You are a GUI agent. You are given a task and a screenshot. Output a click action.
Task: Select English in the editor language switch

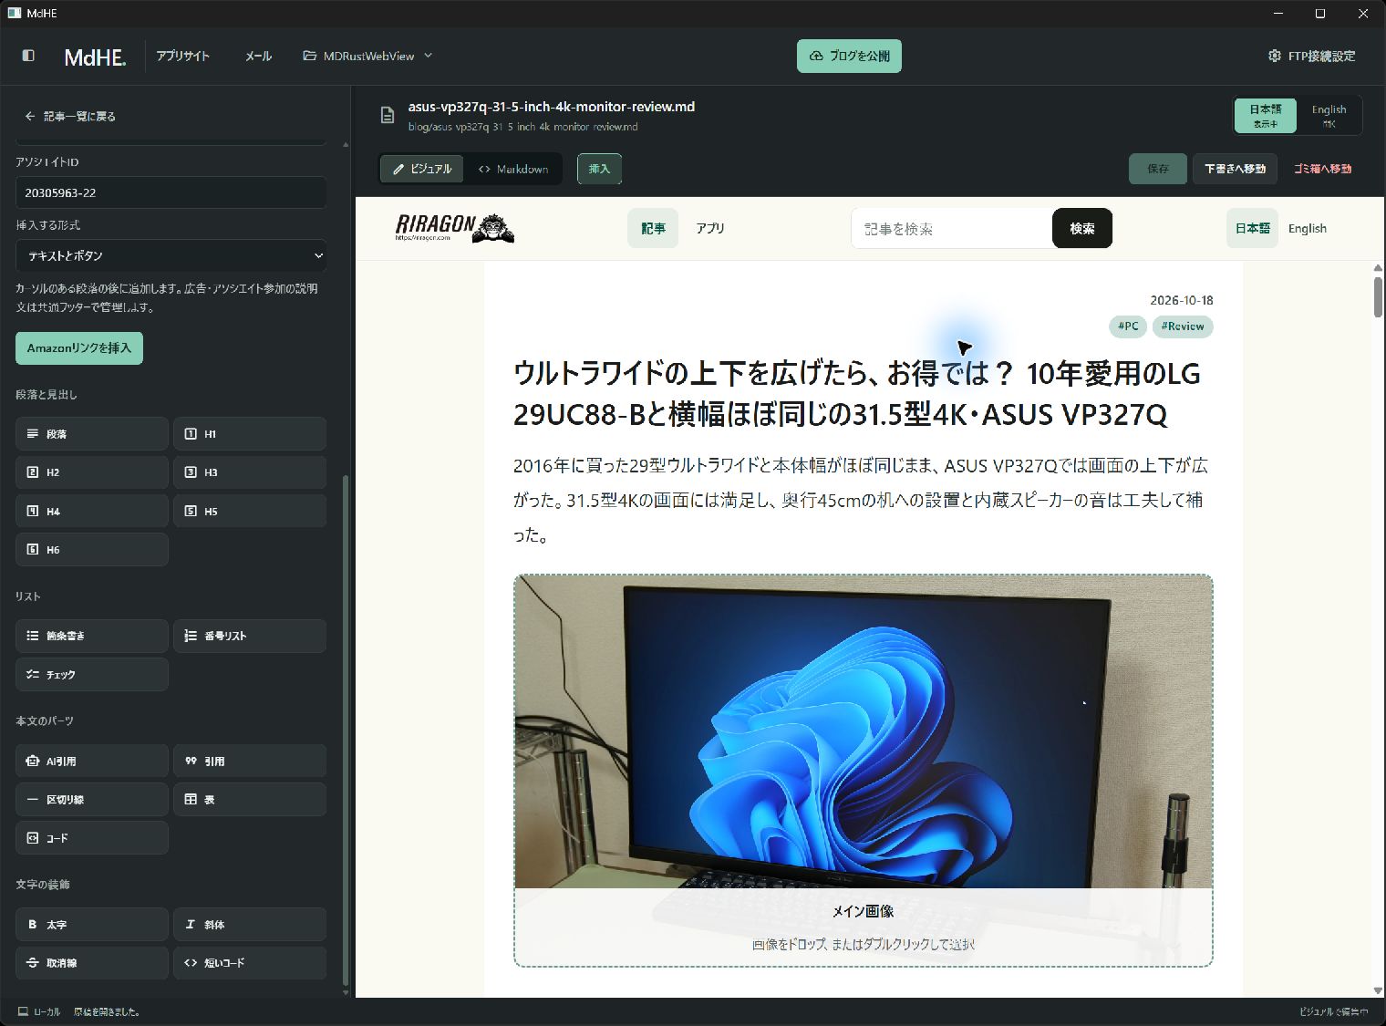pos(1329,116)
